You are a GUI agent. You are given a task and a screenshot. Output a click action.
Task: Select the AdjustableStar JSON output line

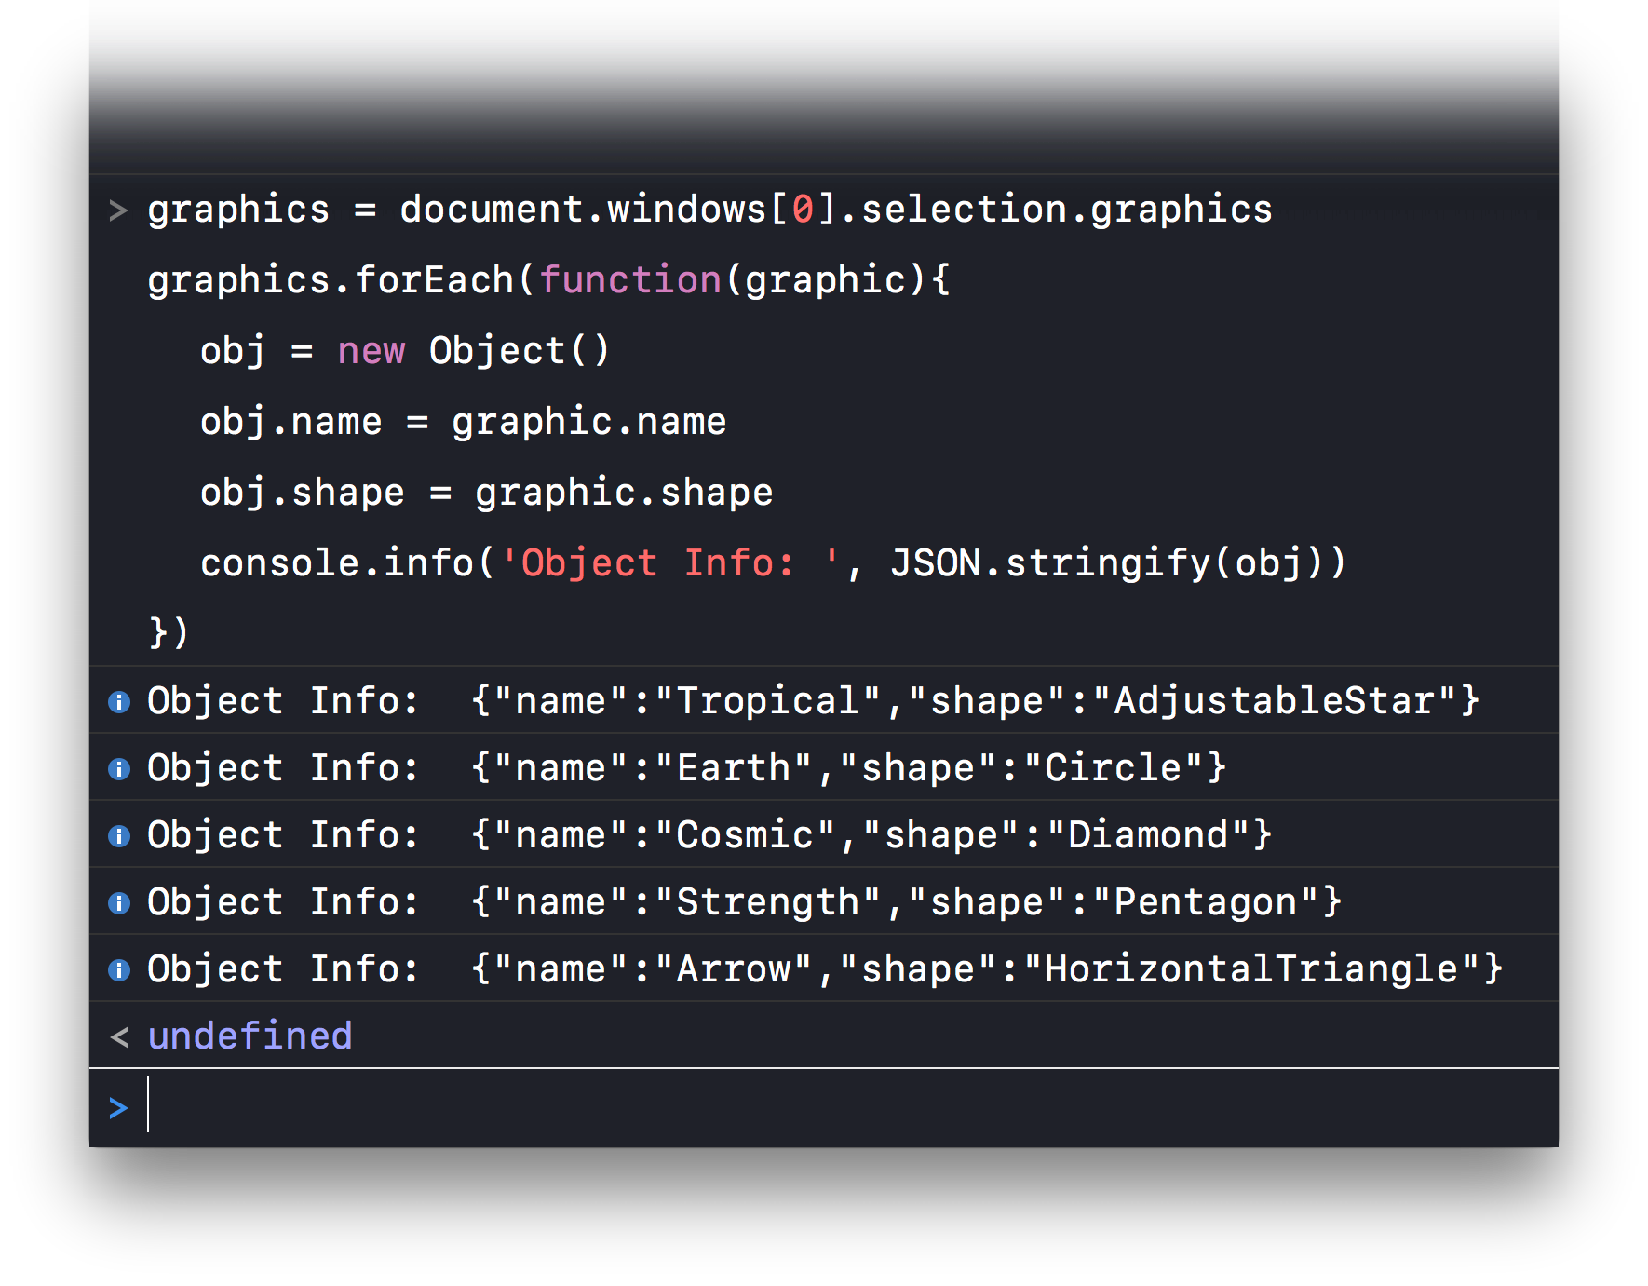(x=974, y=701)
